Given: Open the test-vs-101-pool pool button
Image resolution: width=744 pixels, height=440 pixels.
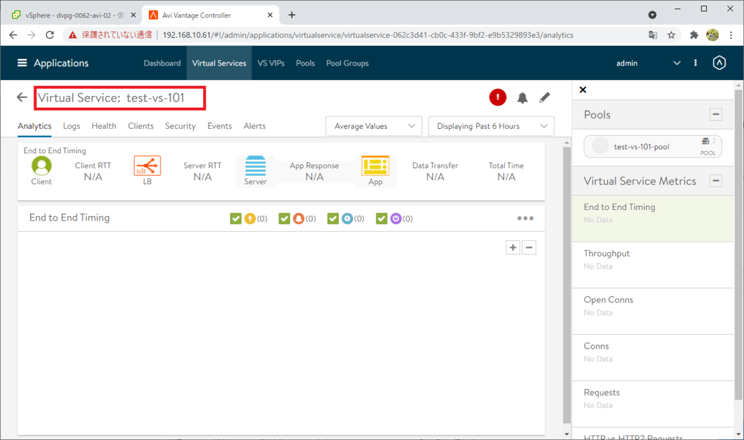Looking at the screenshot, I should tap(653, 147).
